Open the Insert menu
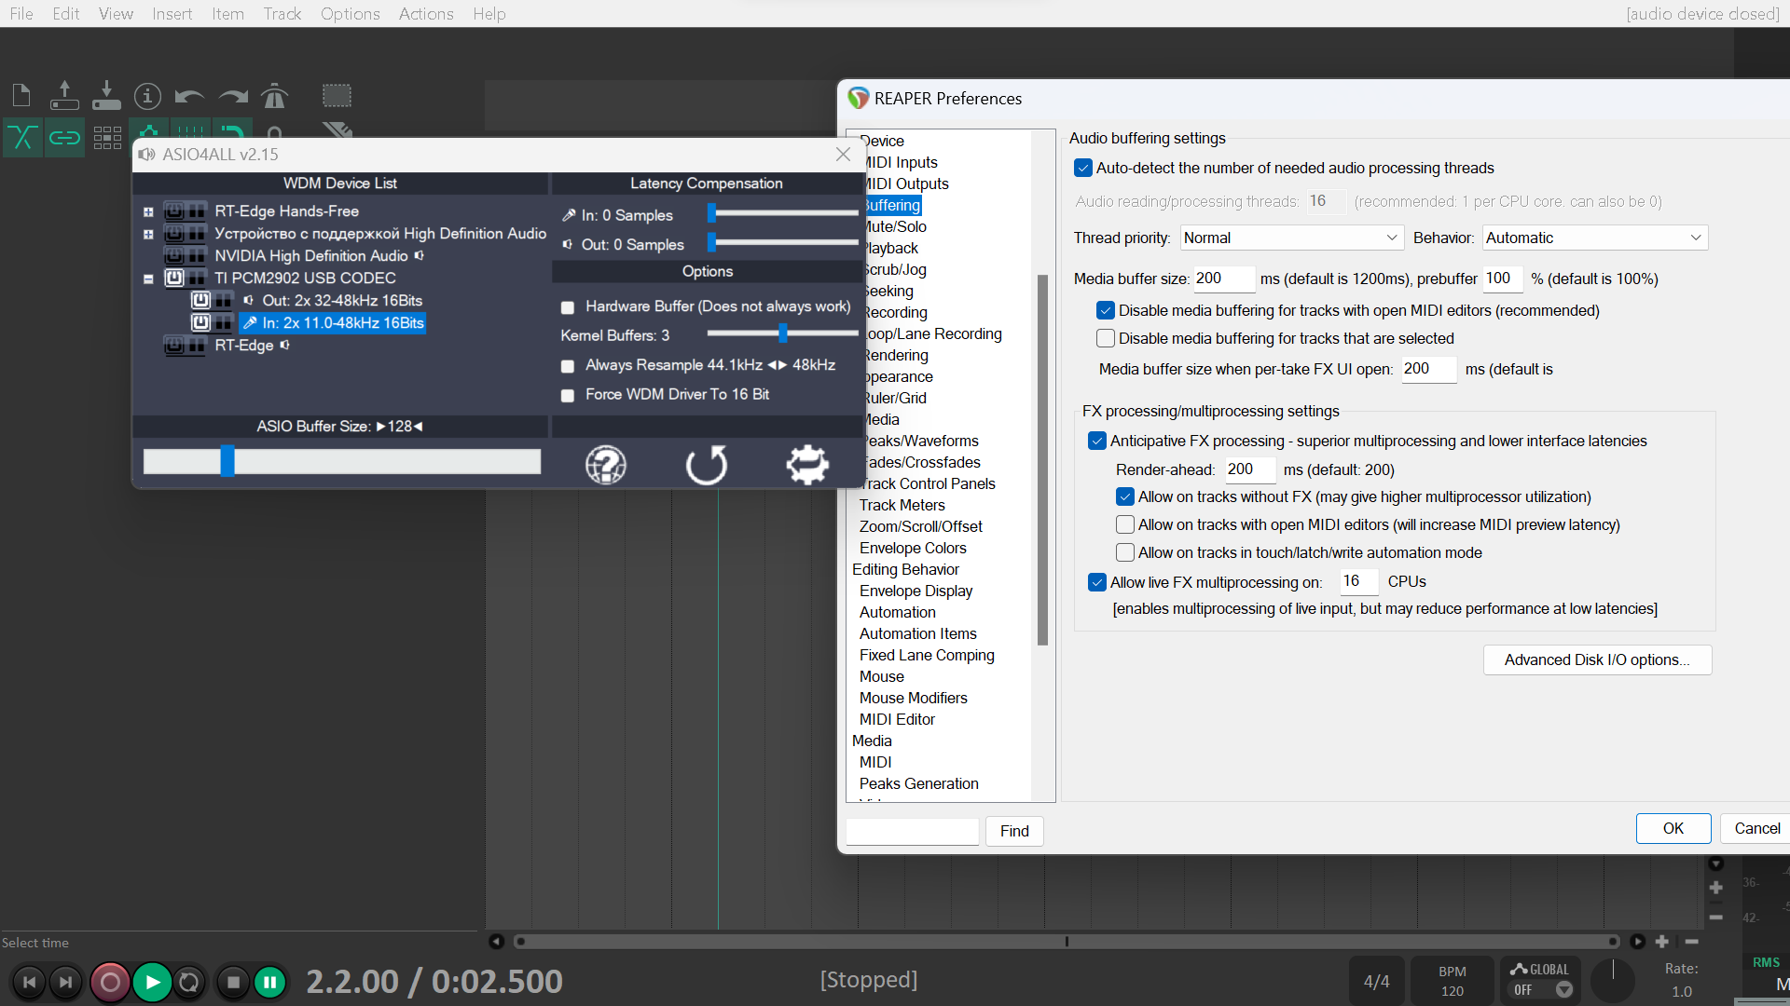This screenshot has width=1790, height=1006. pyautogui.click(x=172, y=14)
